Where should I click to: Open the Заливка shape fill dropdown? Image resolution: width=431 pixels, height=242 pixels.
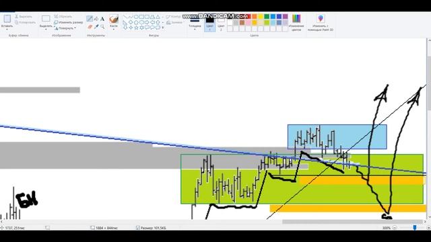click(174, 22)
